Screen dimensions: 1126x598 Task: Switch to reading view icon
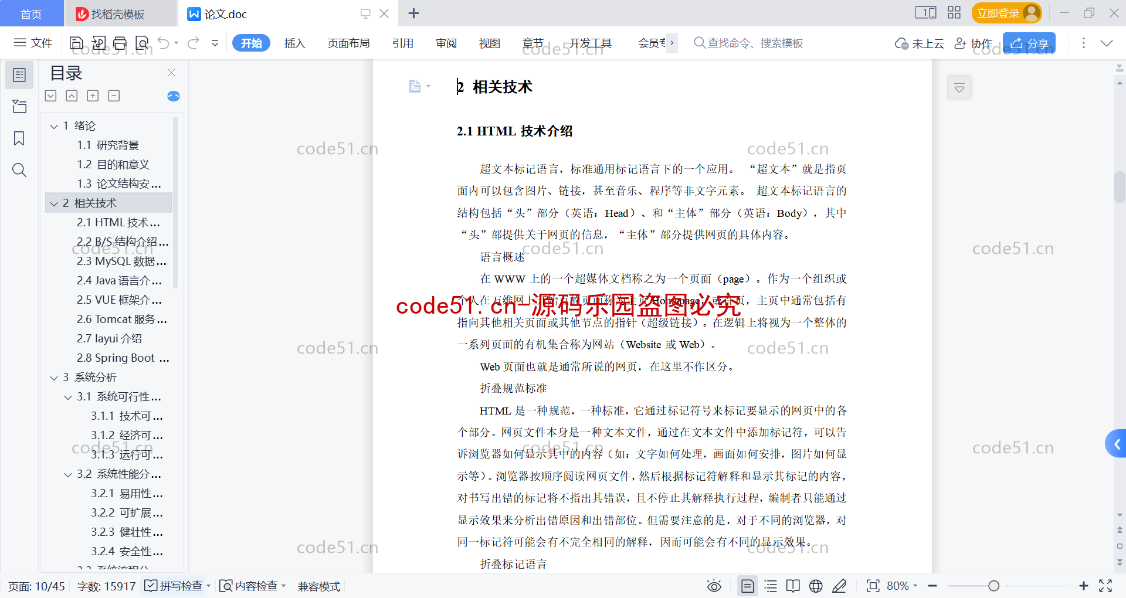793,586
